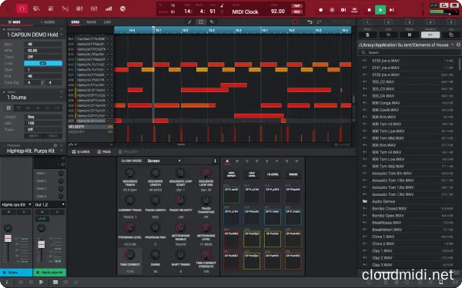
Task: Toggle the 16 Level button
Action: (273, 174)
